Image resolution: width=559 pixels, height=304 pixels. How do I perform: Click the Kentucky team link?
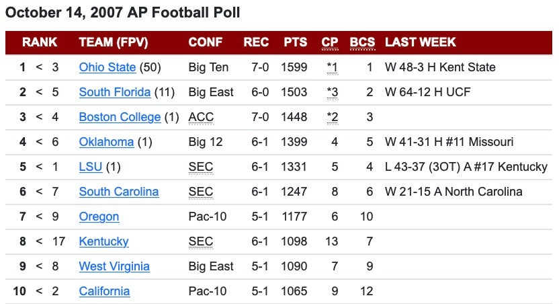point(103,241)
